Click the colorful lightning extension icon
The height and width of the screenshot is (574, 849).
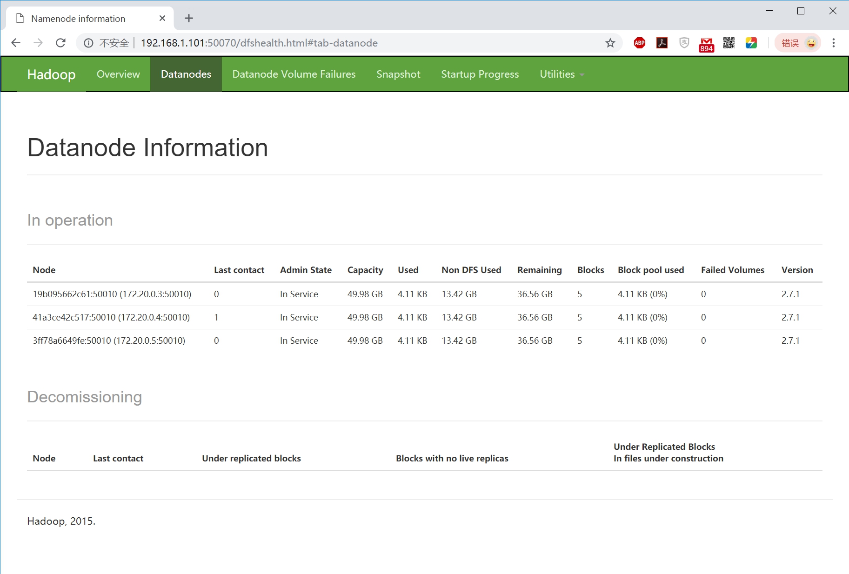(x=751, y=43)
